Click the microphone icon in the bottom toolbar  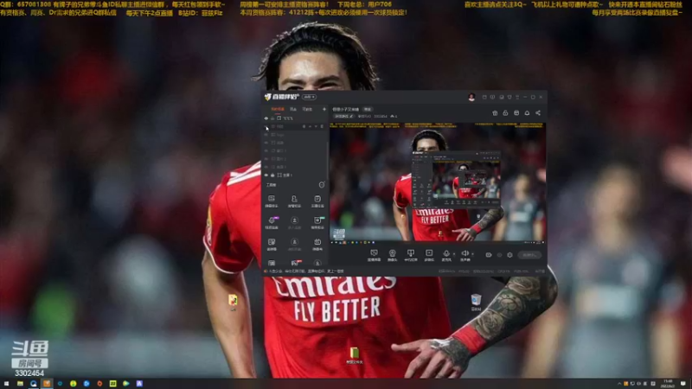[x=446, y=254]
